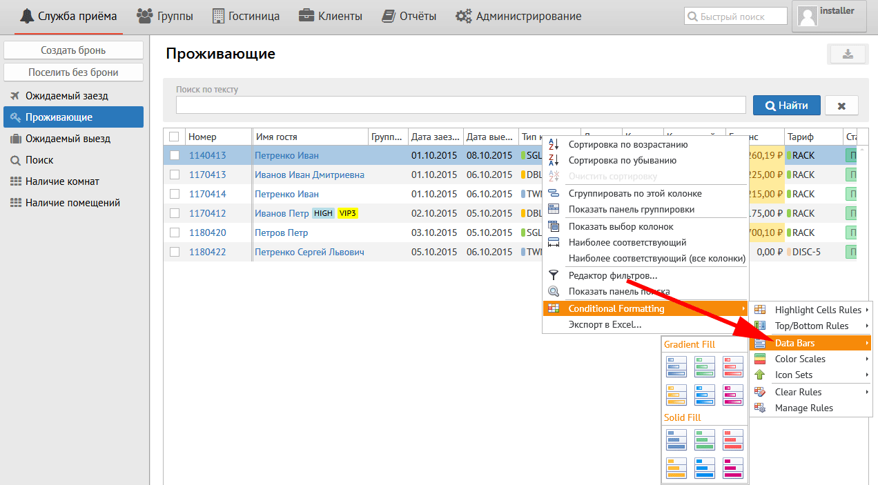The image size is (878, 485).
Task: Click the sort ascending A-Z icon
Action: [553, 144]
